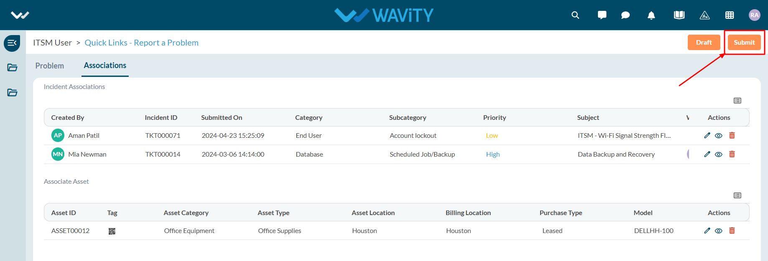Sort by Subcategory column header
This screenshot has height=261, width=768.
click(x=407, y=118)
